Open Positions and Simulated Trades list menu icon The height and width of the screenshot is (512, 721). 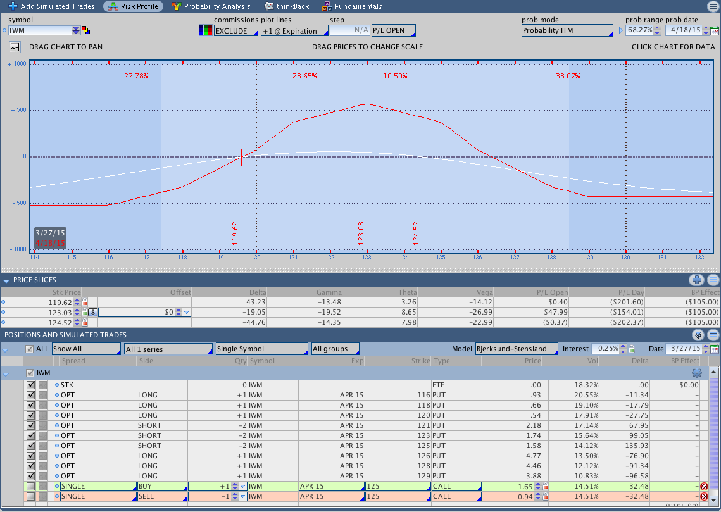pos(713,335)
